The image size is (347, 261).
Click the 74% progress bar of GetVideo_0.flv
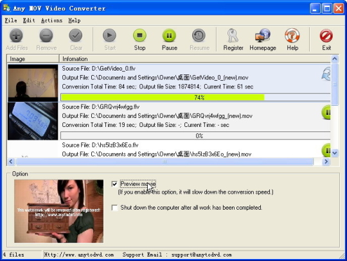(195, 97)
